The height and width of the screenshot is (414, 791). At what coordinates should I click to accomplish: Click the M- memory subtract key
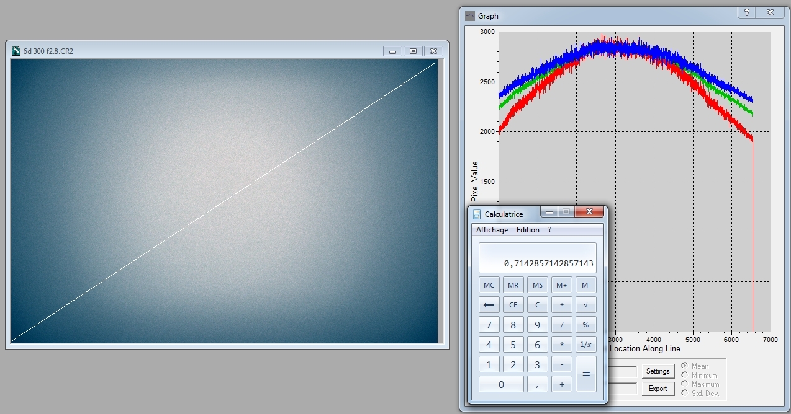click(586, 285)
